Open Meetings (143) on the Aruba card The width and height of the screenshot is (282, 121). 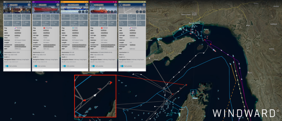(x=83, y=23)
